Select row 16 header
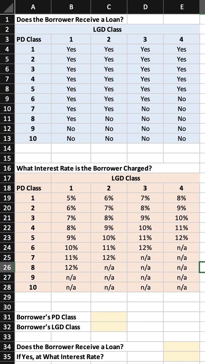 tap(7, 168)
